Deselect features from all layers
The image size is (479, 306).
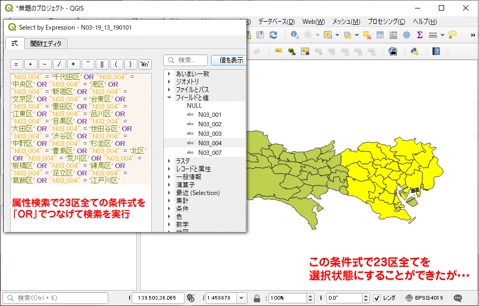coord(367,34)
